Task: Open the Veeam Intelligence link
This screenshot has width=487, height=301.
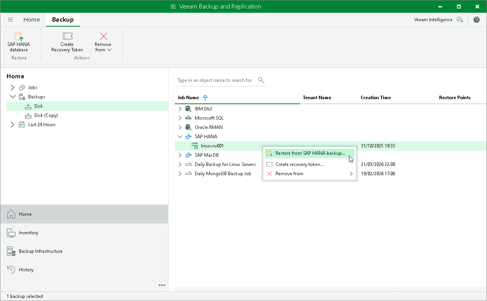Action: point(433,20)
